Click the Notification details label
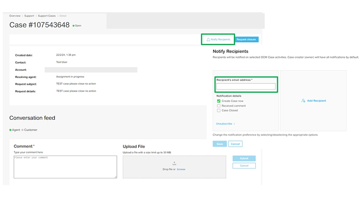 [229, 96]
